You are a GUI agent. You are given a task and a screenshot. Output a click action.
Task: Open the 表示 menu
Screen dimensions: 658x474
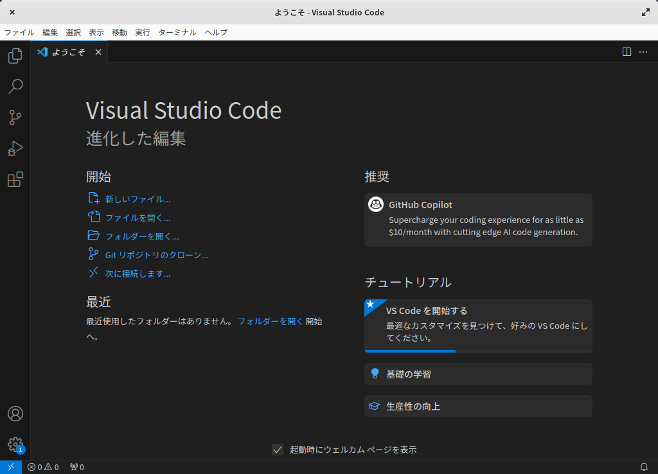96,32
